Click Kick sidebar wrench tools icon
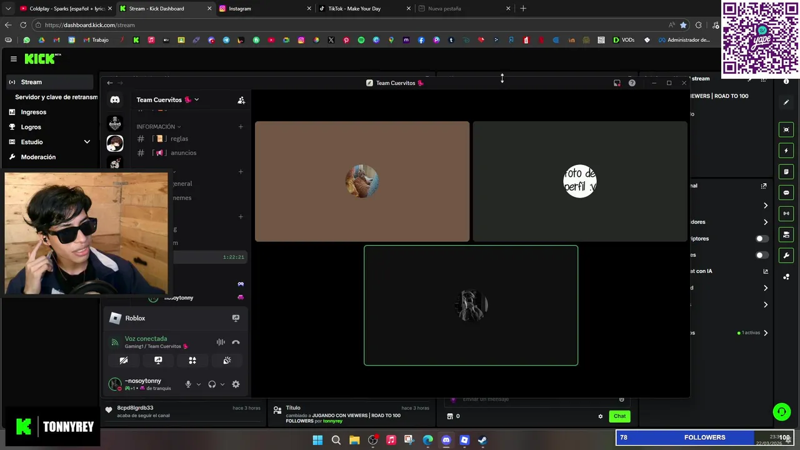Viewport: 800px width, 450px height. [786, 255]
